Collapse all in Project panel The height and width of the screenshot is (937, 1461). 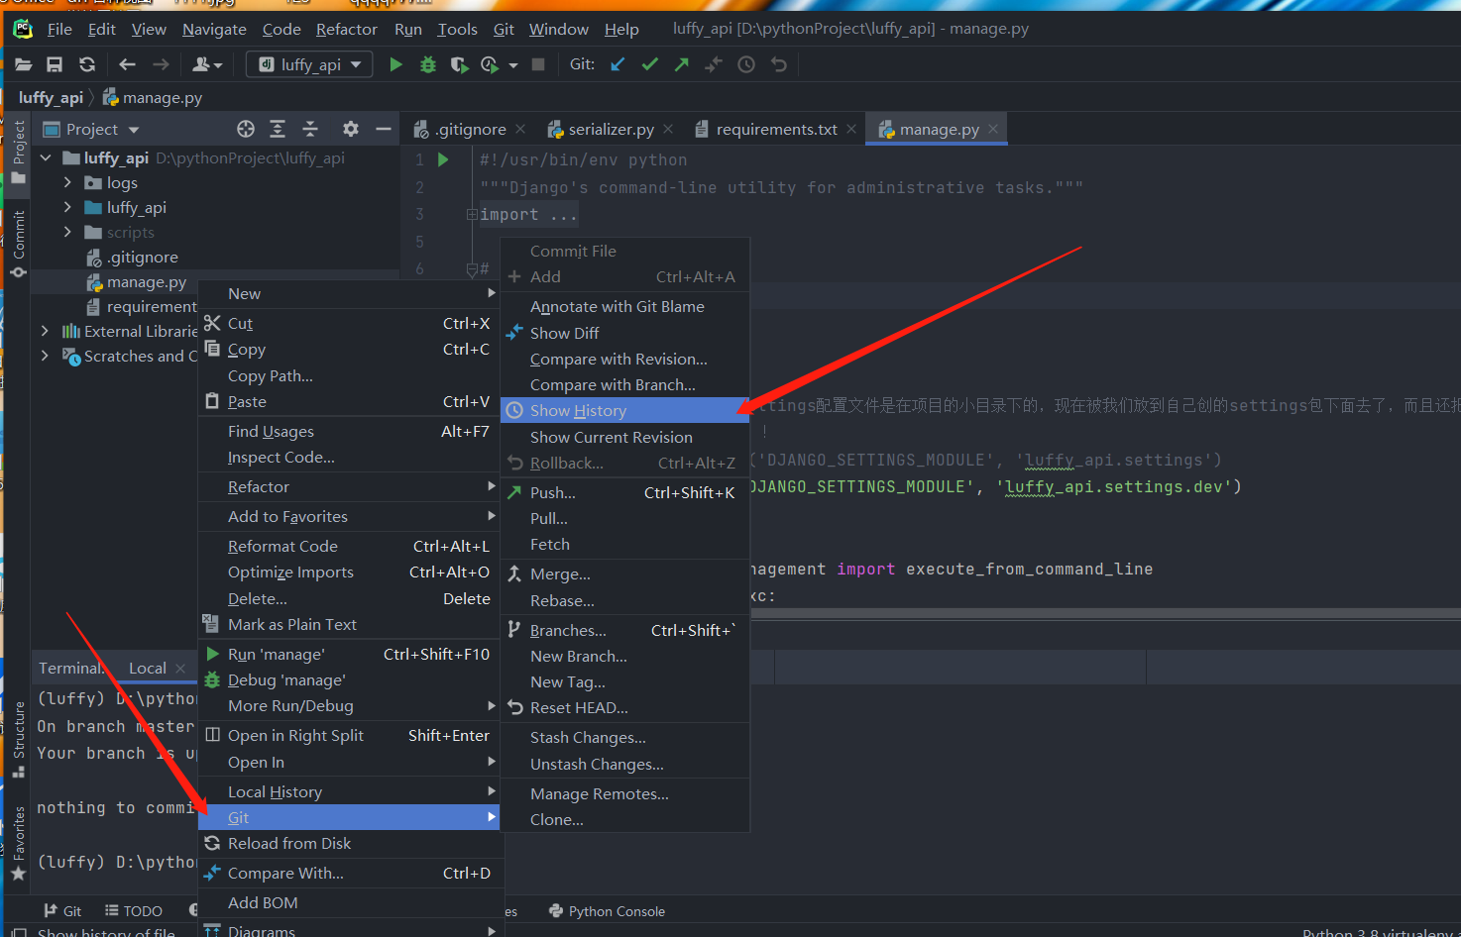pos(310,129)
